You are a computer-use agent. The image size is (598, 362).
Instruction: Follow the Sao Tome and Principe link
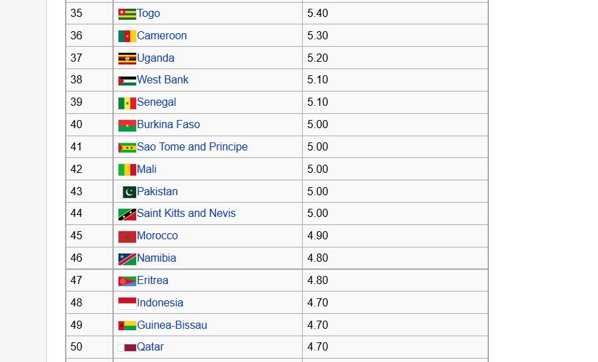click(192, 147)
